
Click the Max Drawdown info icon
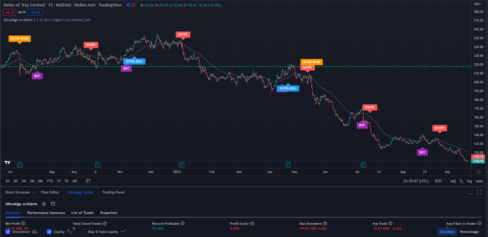tap(326, 224)
